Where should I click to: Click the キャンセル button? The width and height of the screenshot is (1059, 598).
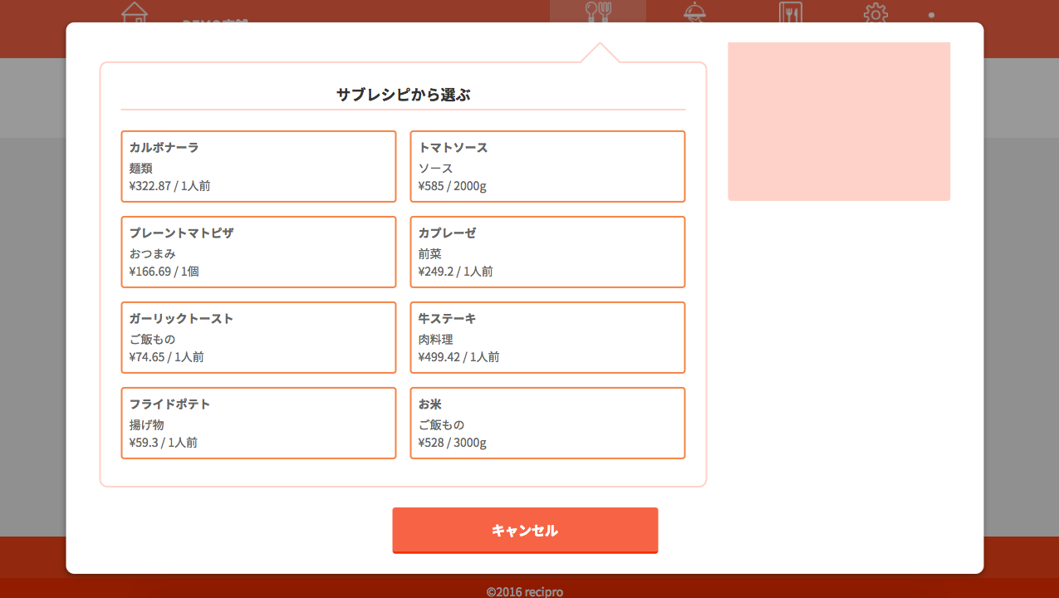[525, 530]
